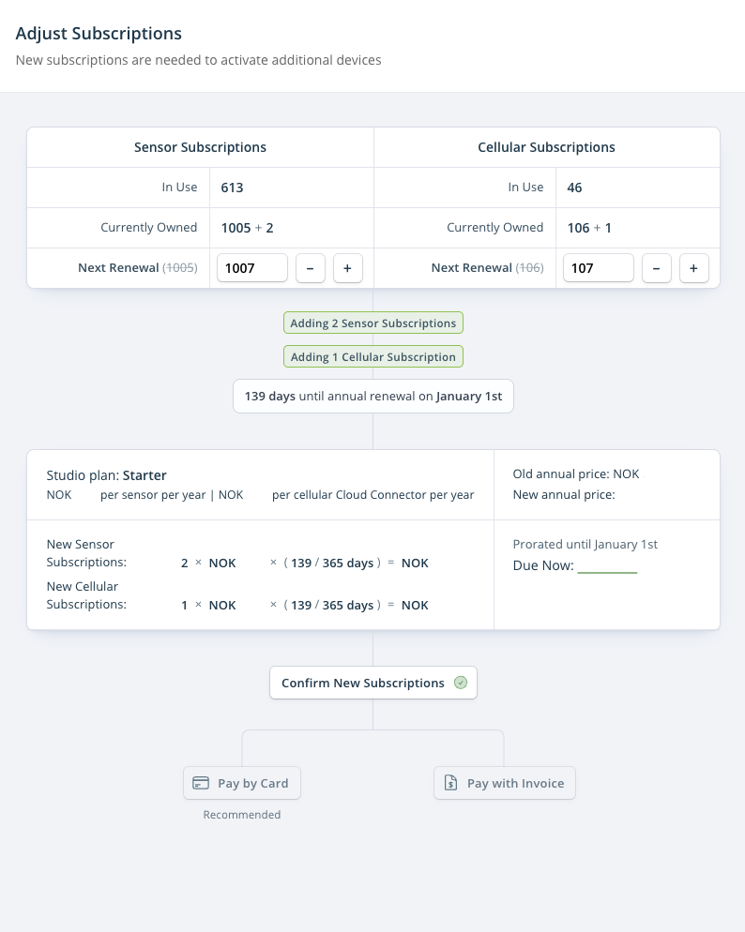Click the green checkmark on Confirm New Subscriptions
The width and height of the screenshot is (745, 932).
pos(460,683)
